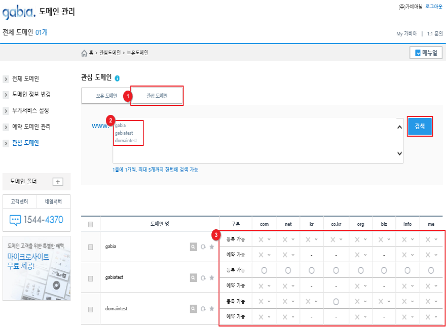Open the 1:1 문의 link
The height and width of the screenshot is (328, 446).
(435, 34)
